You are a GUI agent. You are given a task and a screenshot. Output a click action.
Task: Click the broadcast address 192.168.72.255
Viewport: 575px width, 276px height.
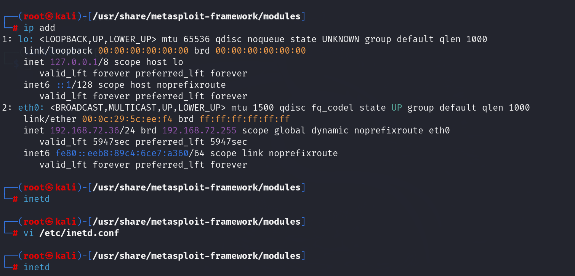tap(199, 130)
